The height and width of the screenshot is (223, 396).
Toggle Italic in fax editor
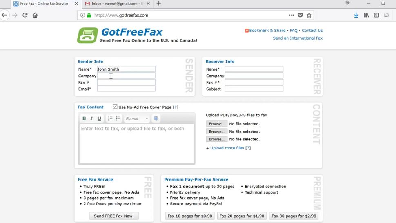click(x=91, y=118)
